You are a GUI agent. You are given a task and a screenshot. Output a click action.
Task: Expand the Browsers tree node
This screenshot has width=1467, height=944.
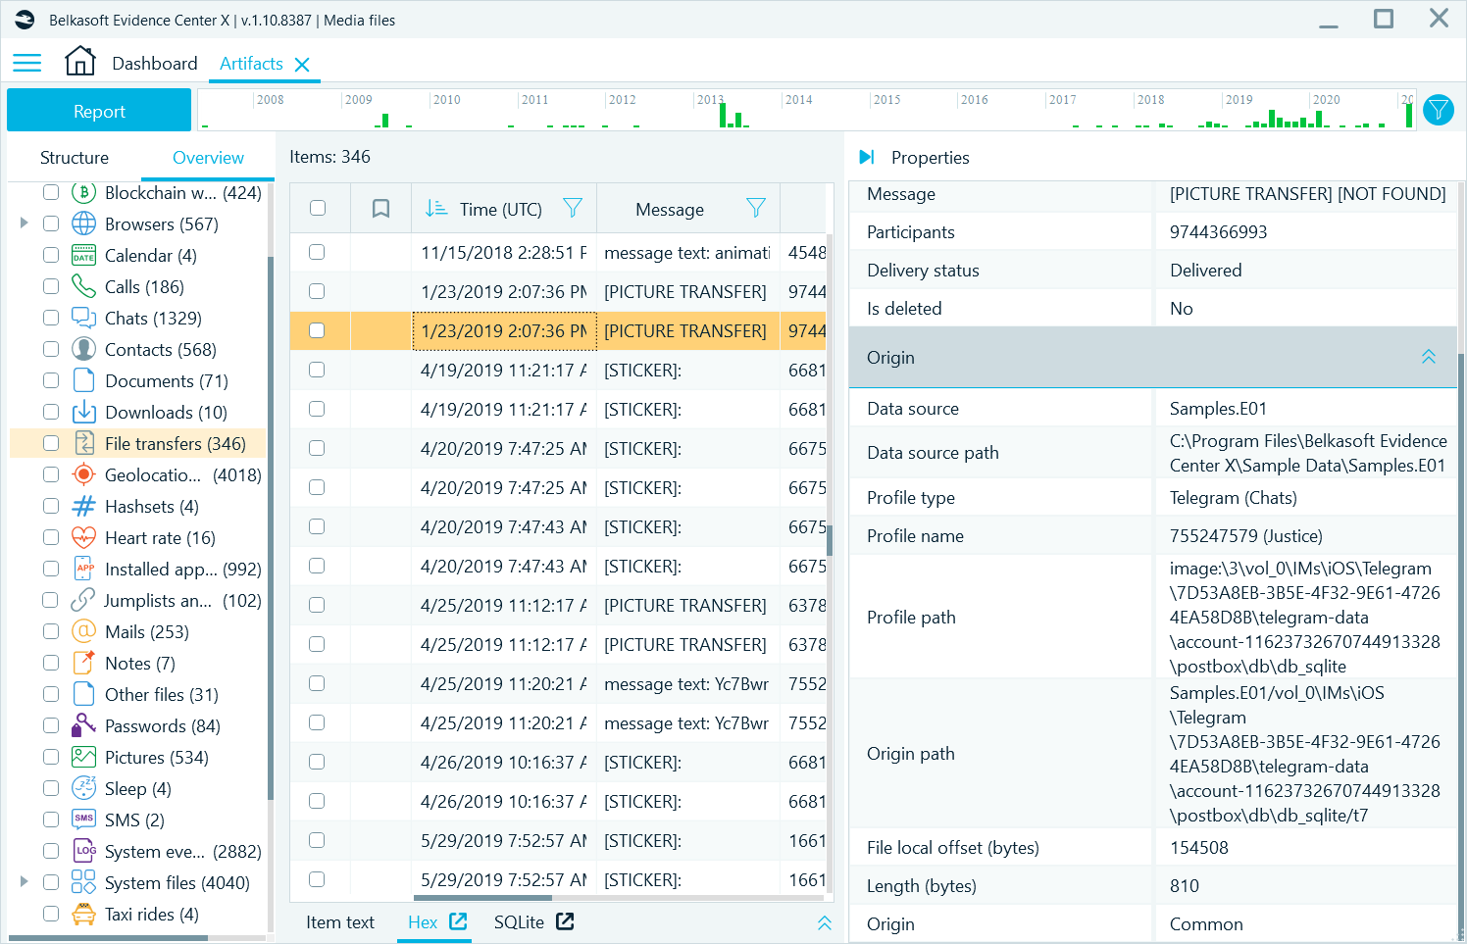(x=24, y=224)
